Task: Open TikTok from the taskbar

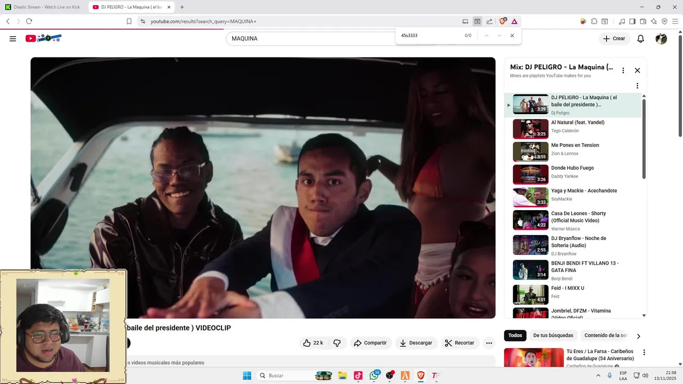Action: pos(358,375)
